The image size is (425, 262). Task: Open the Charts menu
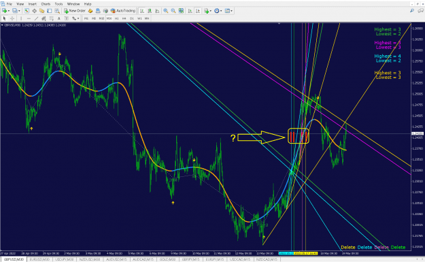[46, 4]
